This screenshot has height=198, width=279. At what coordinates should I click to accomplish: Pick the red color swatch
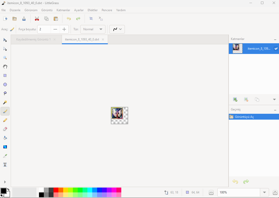(x=56, y=190)
